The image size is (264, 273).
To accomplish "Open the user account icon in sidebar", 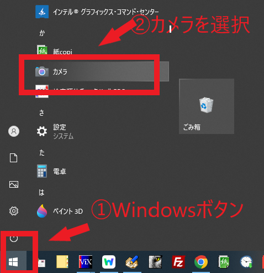I will (x=14, y=131).
